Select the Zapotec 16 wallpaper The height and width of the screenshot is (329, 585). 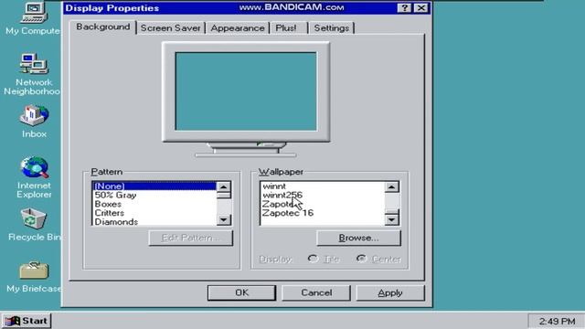click(323, 213)
